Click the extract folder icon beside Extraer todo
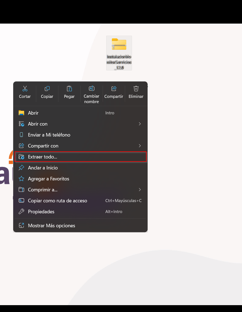This screenshot has width=242, height=312. click(21, 157)
